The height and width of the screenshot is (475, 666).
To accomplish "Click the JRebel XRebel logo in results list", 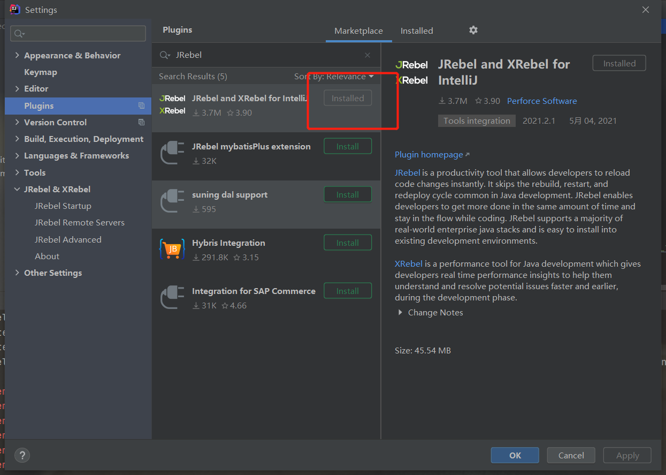I will tap(172, 104).
